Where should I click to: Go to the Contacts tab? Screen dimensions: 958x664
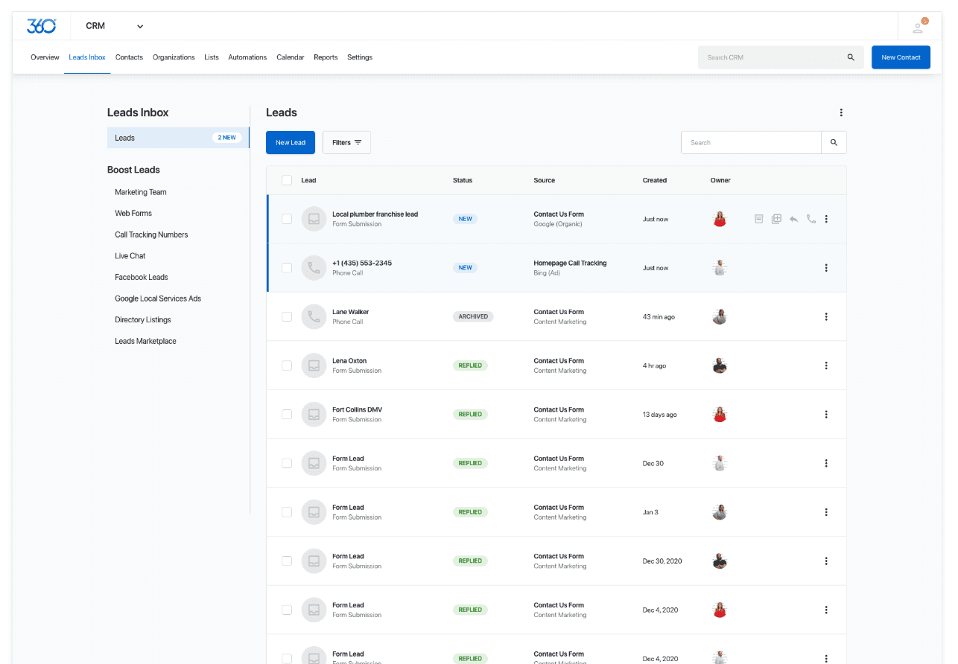pyautogui.click(x=129, y=57)
